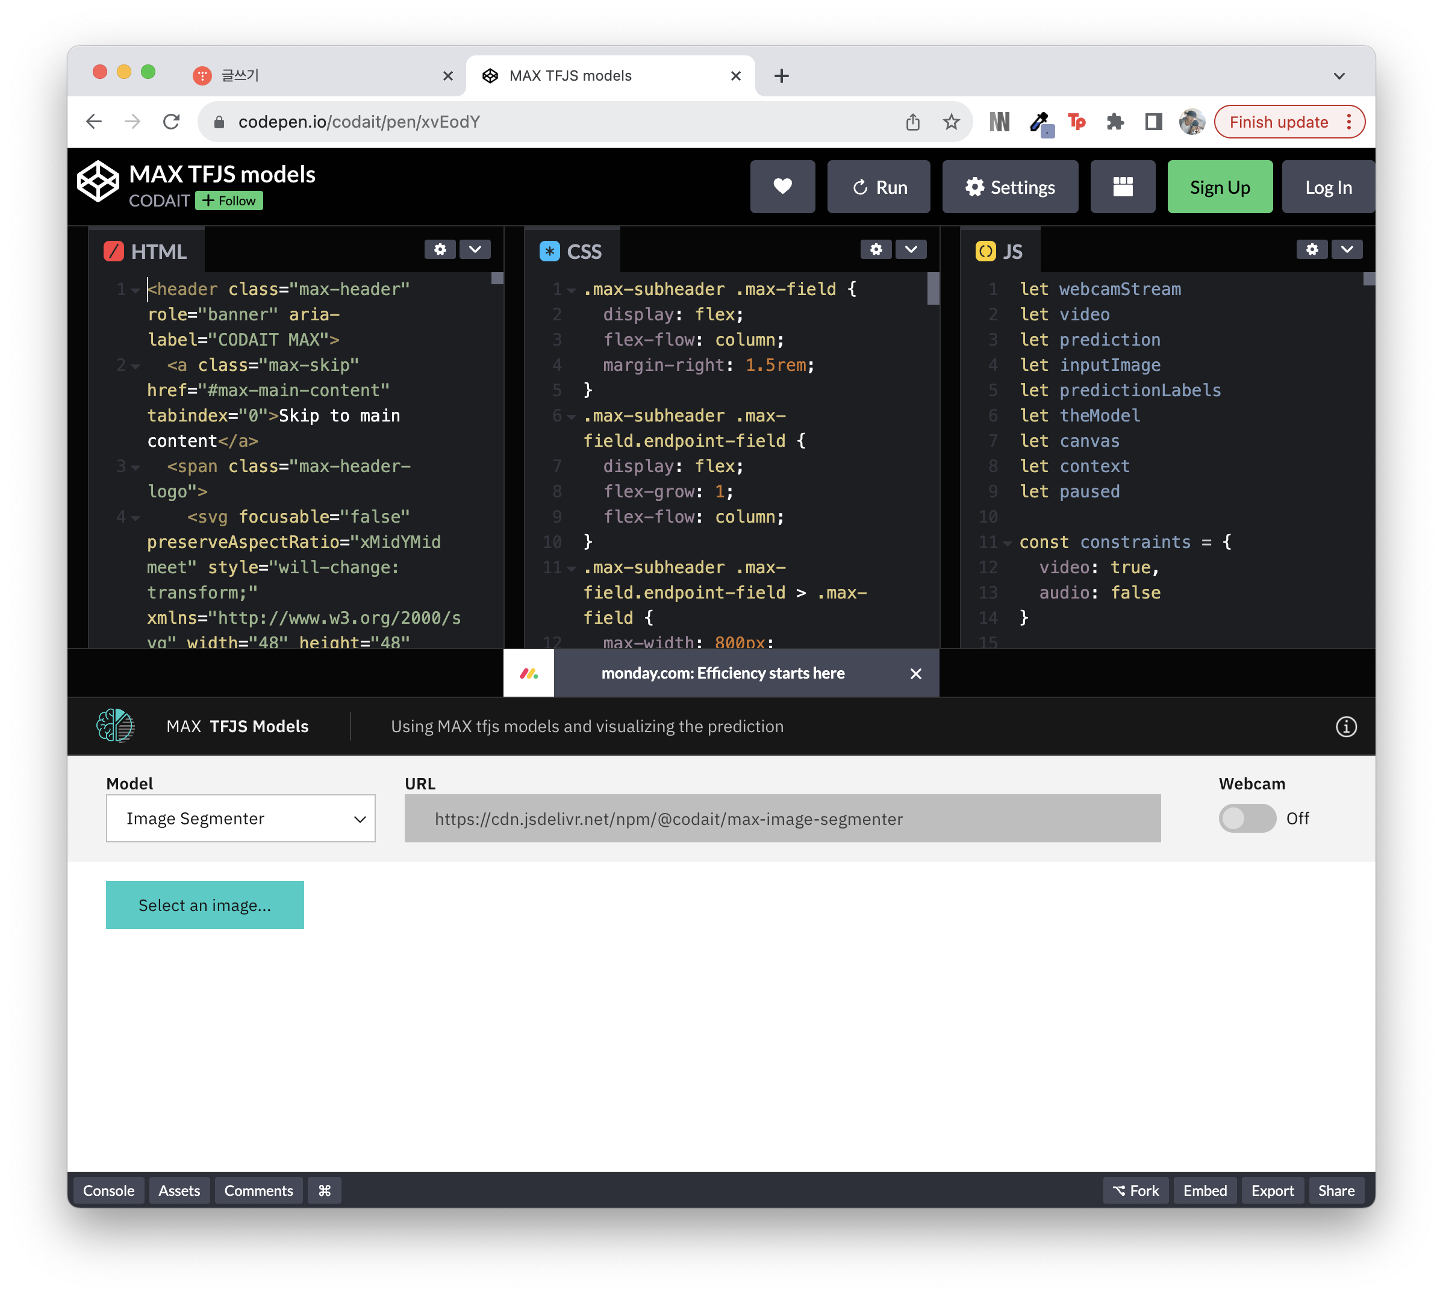This screenshot has width=1443, height=1297.
Task: Click the green Sign Up button
Action: tap(1219, 187)
